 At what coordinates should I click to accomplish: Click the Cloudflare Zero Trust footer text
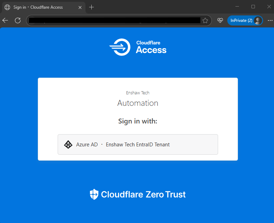[143, 194]
